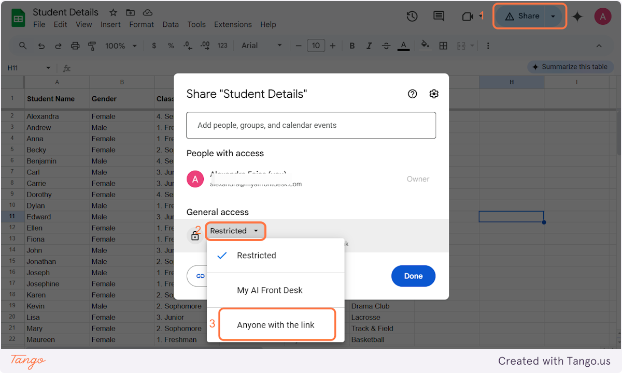
Task: Open the zoom level dropdown
Action: click(x=121, y=46)
